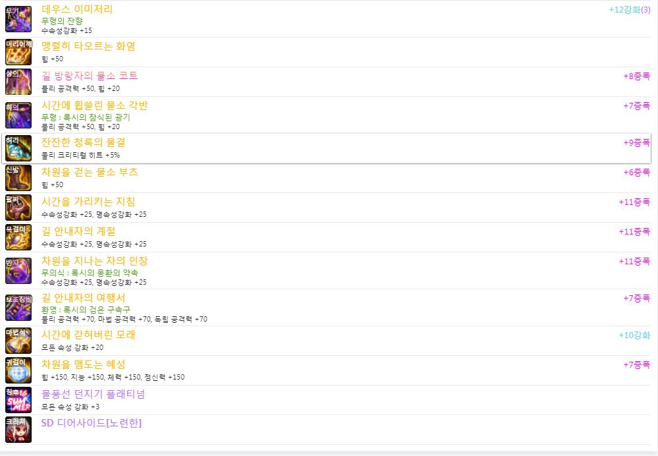Click the weapon (무기) slot icon
The height and width of the screenshot is (456, 658).
(18, 19)
